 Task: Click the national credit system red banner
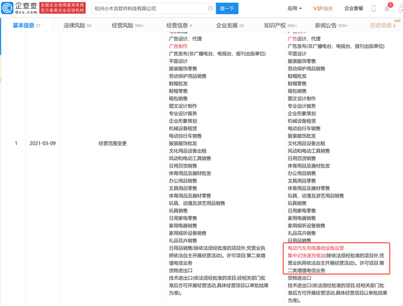point(62,8)
